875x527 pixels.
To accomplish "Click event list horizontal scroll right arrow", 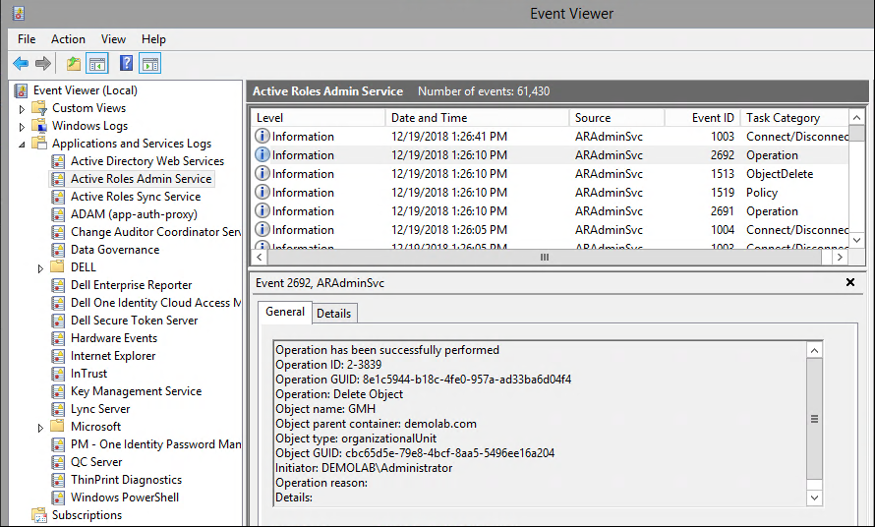I will 840,257.
